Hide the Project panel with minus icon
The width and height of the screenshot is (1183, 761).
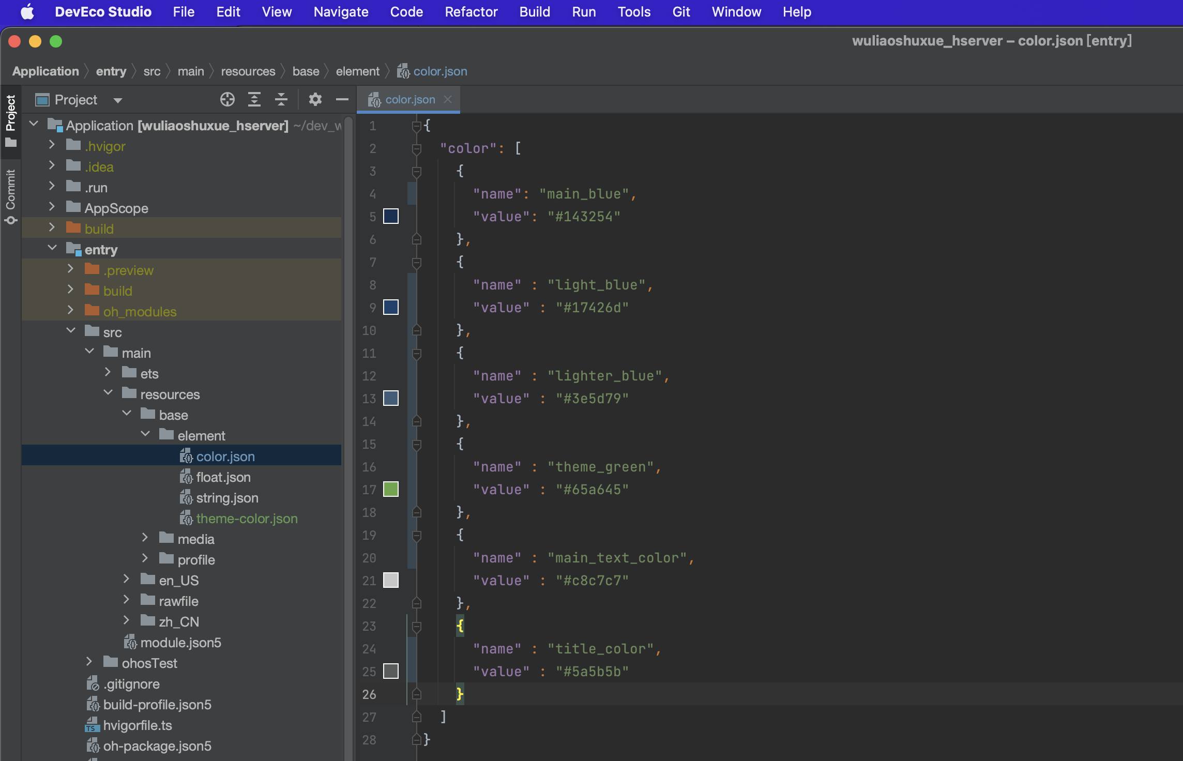click(x=342, y=99)
